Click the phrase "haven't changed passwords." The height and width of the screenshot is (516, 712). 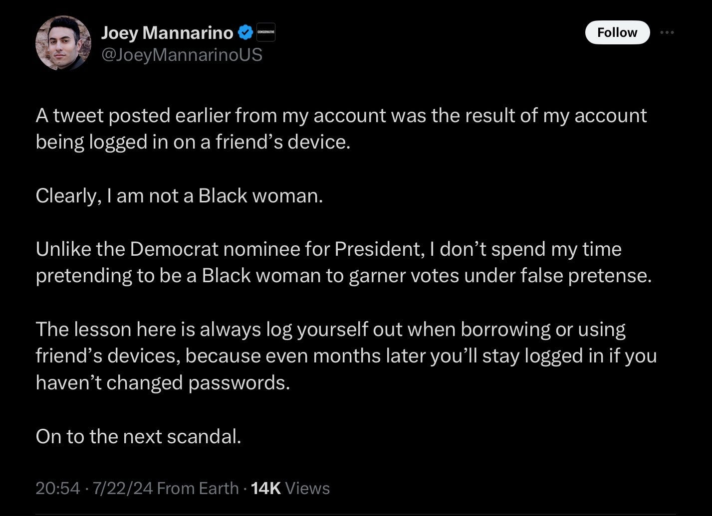[163, 382]
